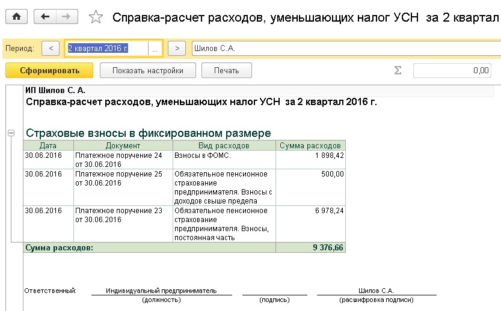Screen dimensions: 501x311
Task: Select the amount cell 1 898,42
Action: (310, 160)
